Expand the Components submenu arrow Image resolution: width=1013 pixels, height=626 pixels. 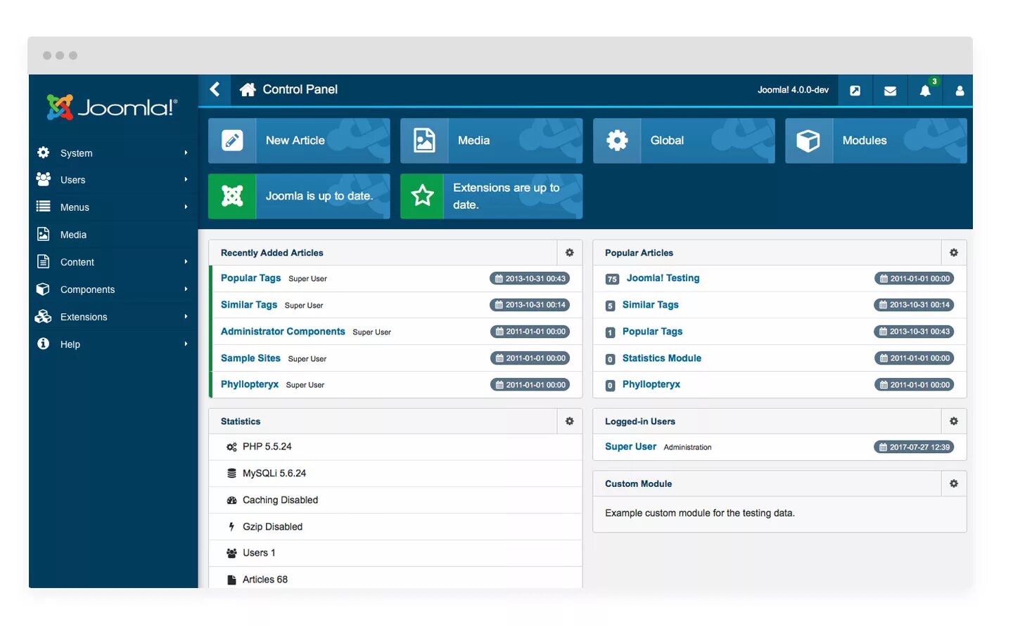(186, 289)
